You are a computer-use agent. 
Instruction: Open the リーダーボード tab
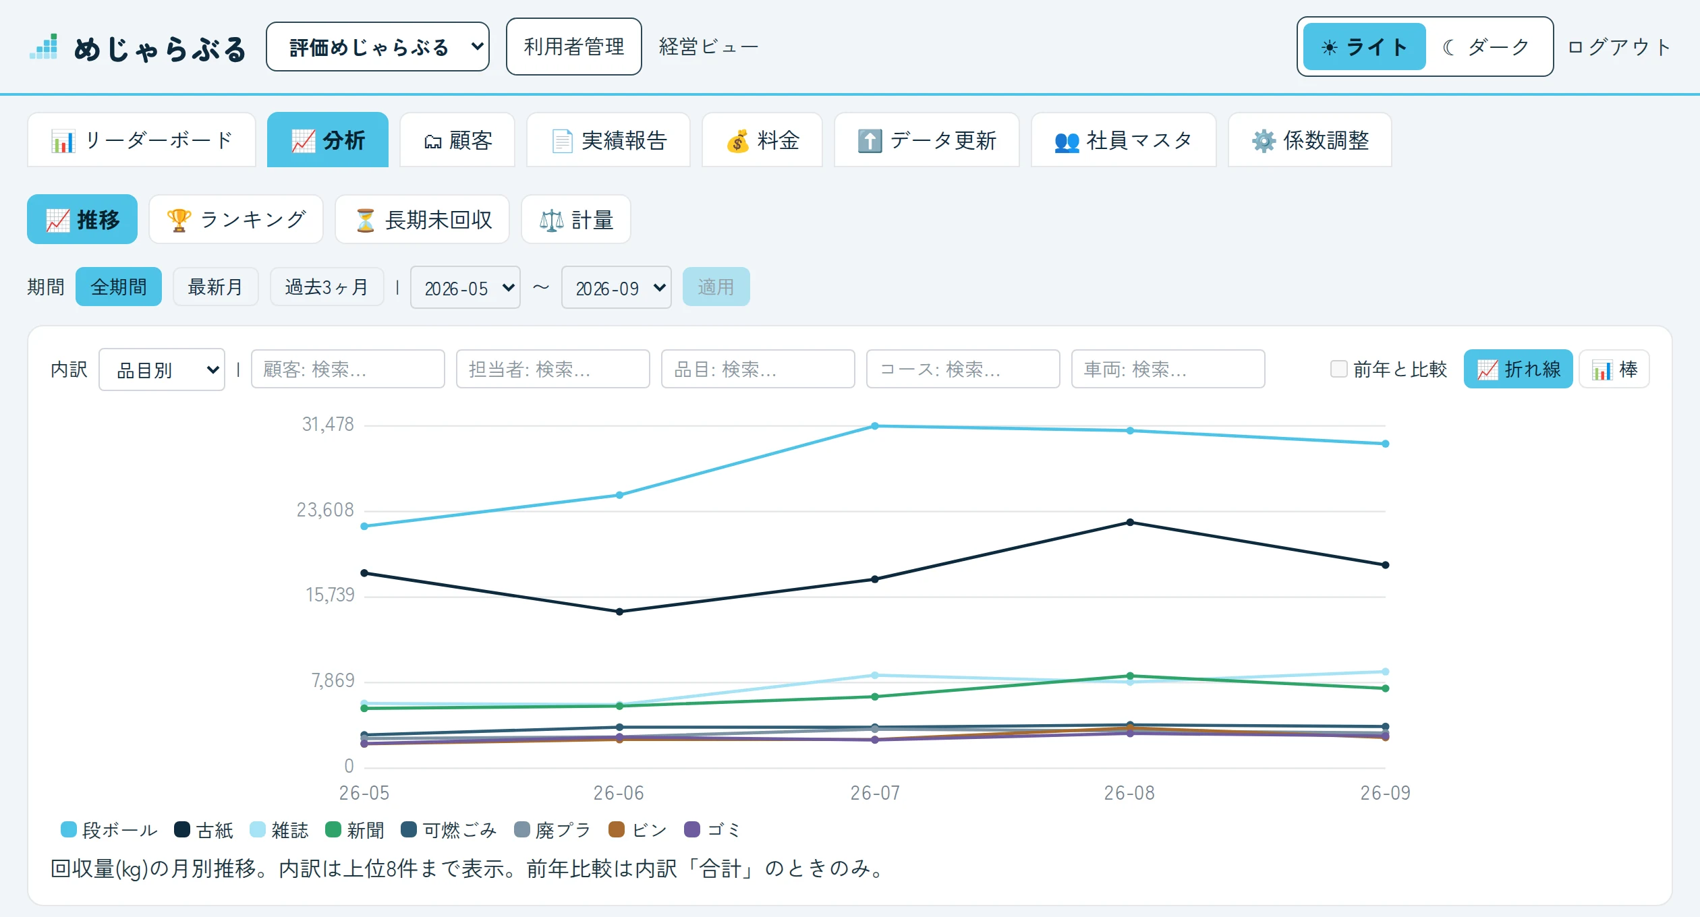(x=142, y=140)
